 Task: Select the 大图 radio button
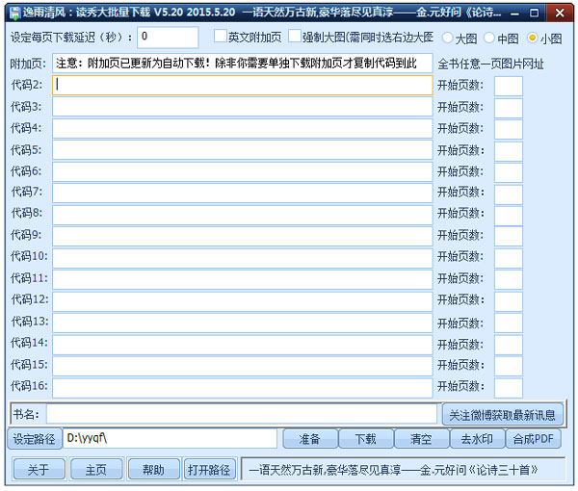448,38
